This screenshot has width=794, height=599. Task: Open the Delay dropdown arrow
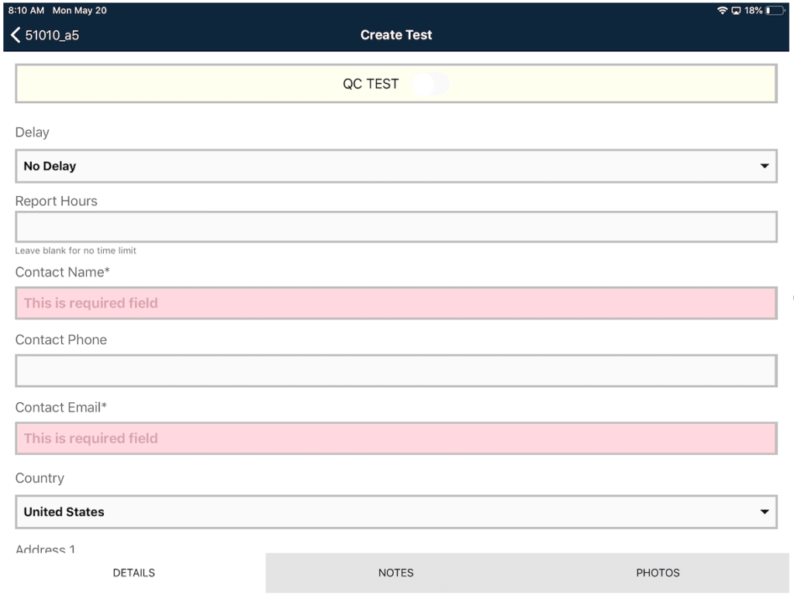tap(764, 166)
